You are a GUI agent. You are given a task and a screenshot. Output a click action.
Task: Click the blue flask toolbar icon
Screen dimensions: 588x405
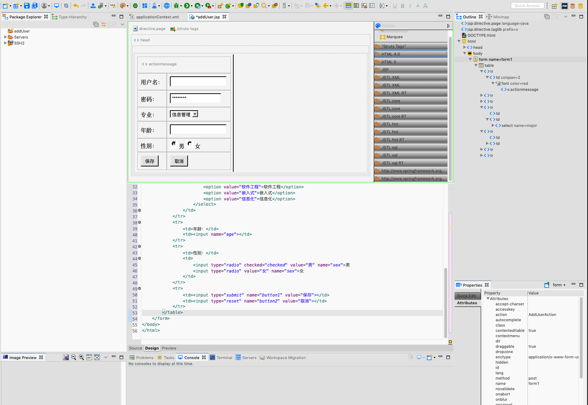pos(154,6)
